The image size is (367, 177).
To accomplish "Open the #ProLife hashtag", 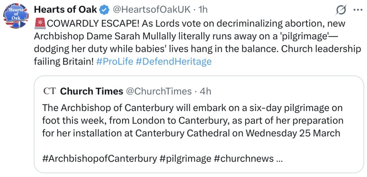I will (x=115, y=62).
